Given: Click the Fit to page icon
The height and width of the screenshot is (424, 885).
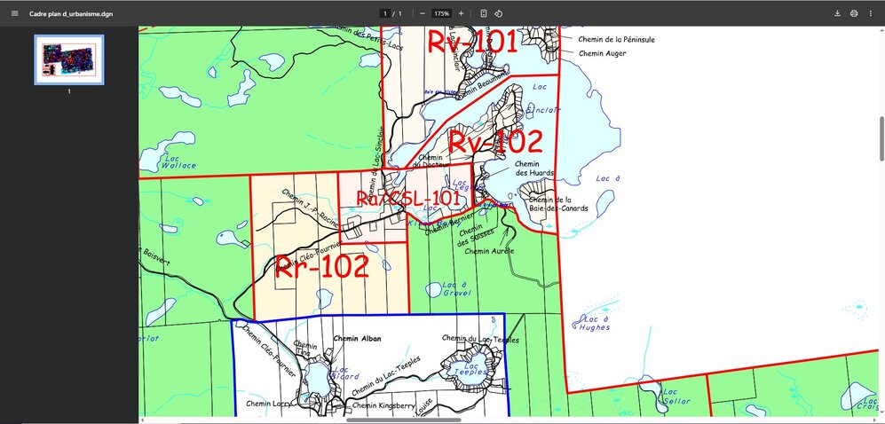Looking at the screenshot, I should pyautogui.click(x=484, y=13).
